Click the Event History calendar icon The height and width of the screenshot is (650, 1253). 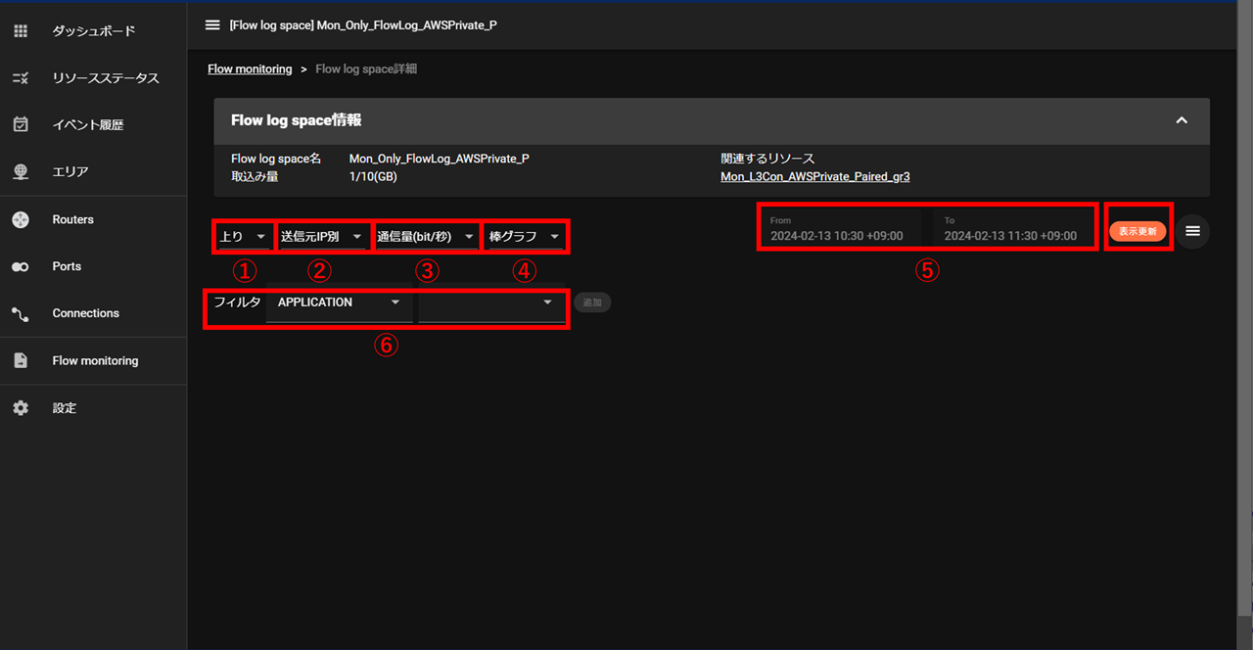[21, 124]
